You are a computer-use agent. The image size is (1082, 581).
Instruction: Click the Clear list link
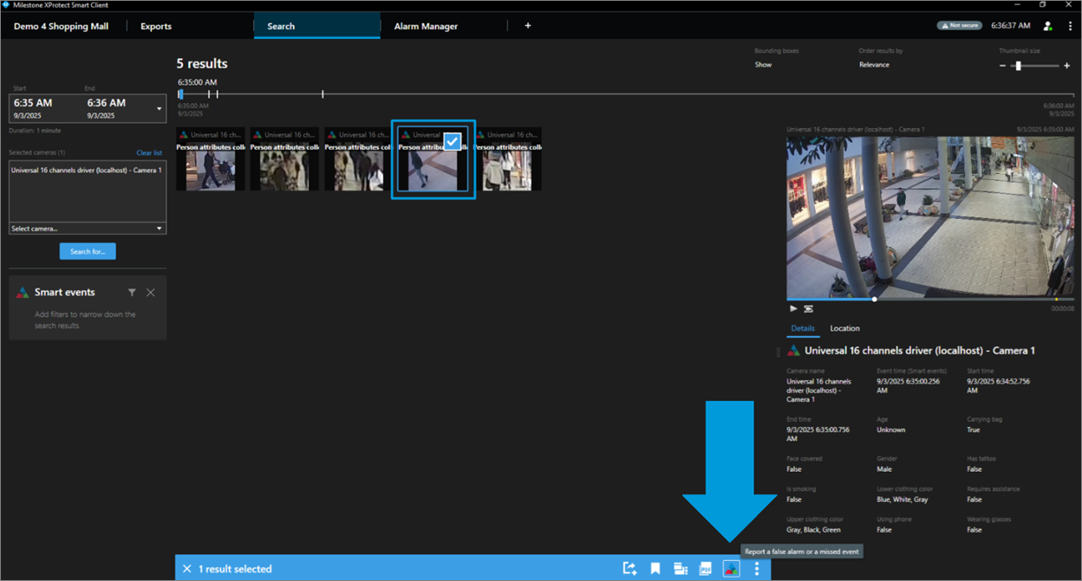[149, 153]
